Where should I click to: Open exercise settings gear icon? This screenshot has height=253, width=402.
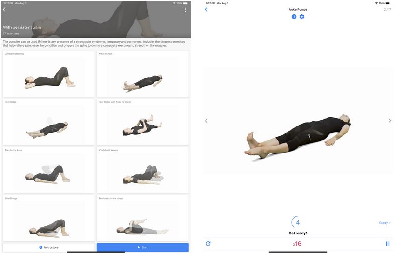click(302, 17)
